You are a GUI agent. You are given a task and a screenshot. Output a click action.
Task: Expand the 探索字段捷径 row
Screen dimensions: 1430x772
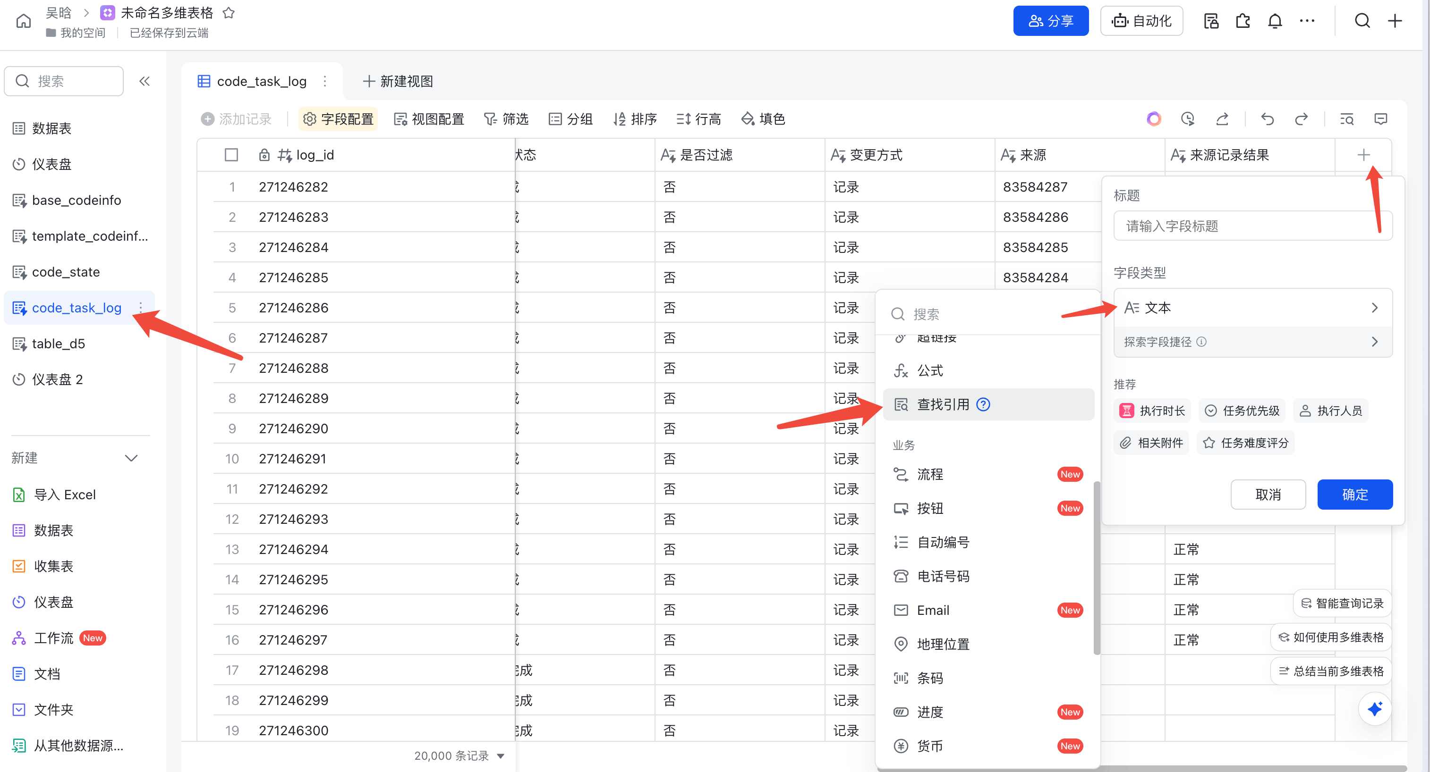coord(1252,342)
